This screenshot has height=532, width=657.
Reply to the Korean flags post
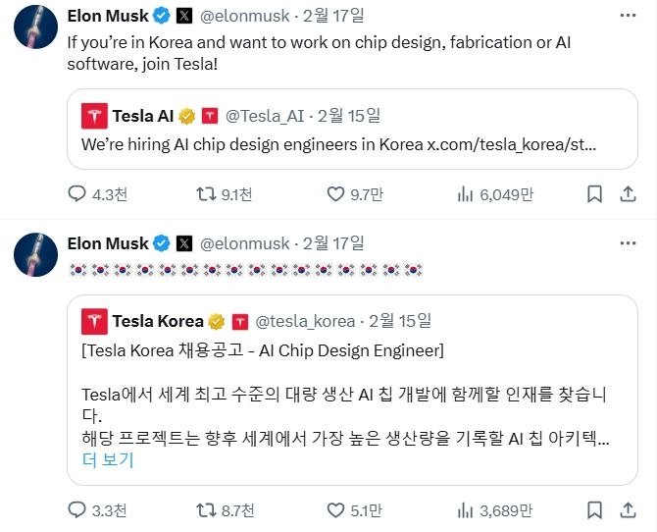(78, 509)
